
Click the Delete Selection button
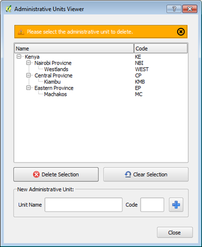pyautogui.click(x=56, y=174)
